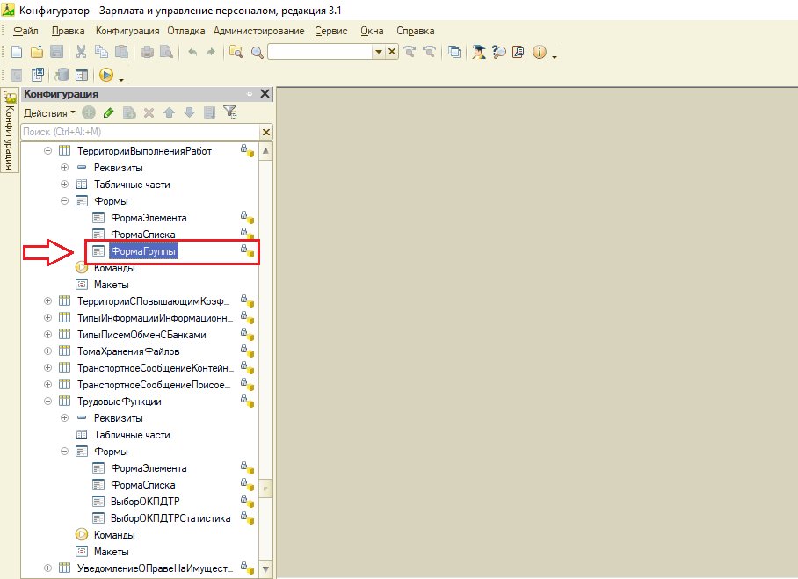Screen dimensions: 798x579
Task: Open Print preview from toolbar
Action: coord(167,52)
